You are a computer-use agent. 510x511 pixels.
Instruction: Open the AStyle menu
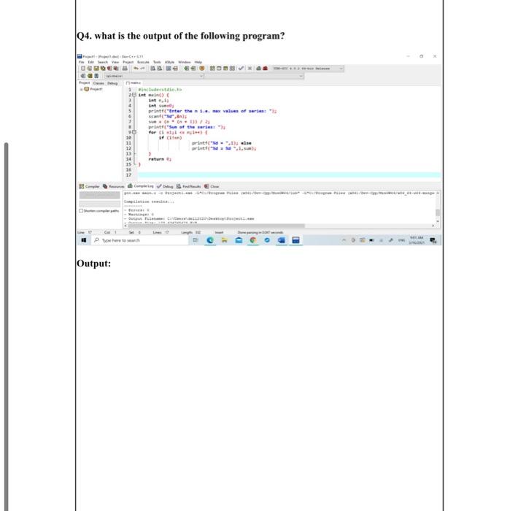click(170, 62)
